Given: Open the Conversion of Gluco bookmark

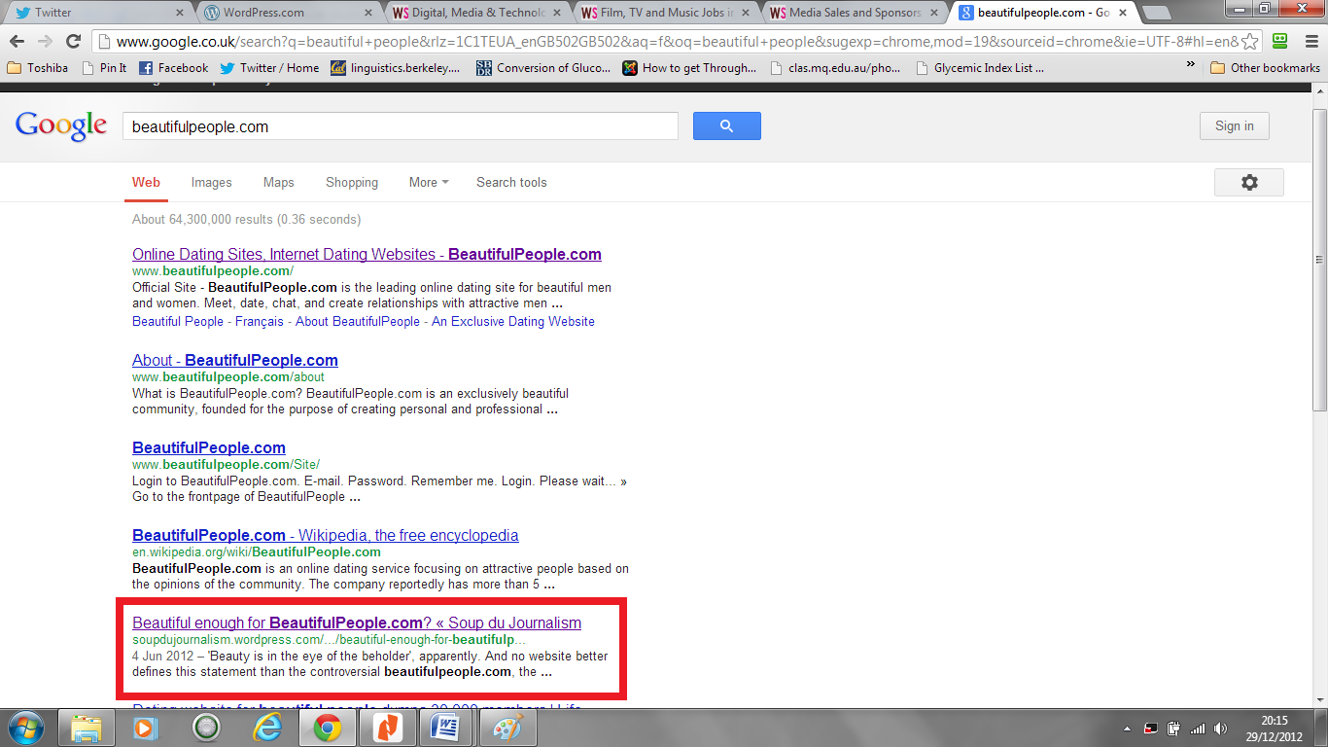Looking at the screenshot, I should point(543,67).
